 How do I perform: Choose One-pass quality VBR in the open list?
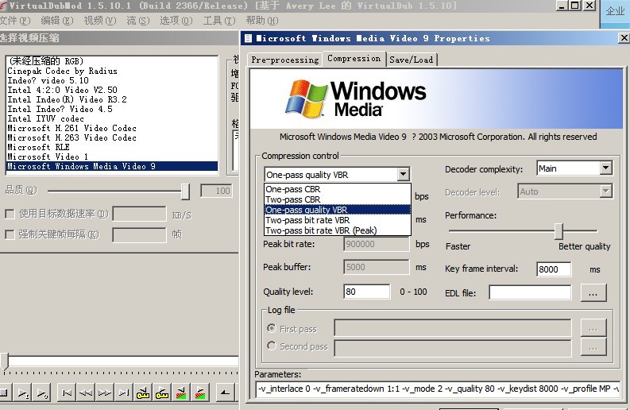338,210
